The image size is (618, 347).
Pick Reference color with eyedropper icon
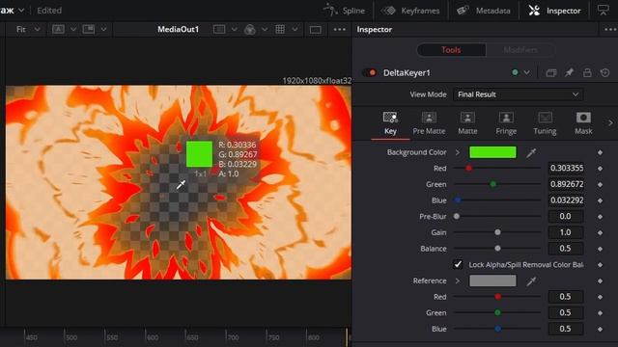[531, 280]
